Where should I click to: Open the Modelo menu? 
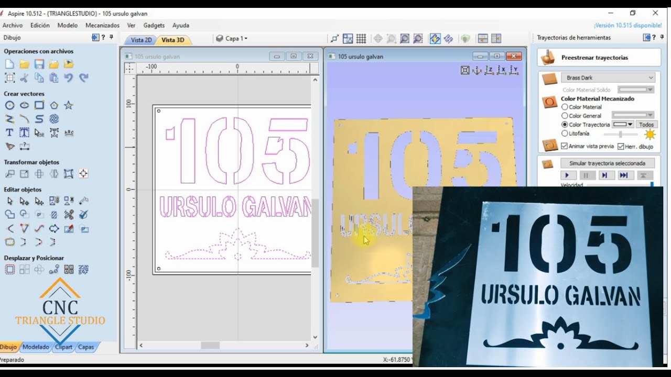(x=68, y=25)
